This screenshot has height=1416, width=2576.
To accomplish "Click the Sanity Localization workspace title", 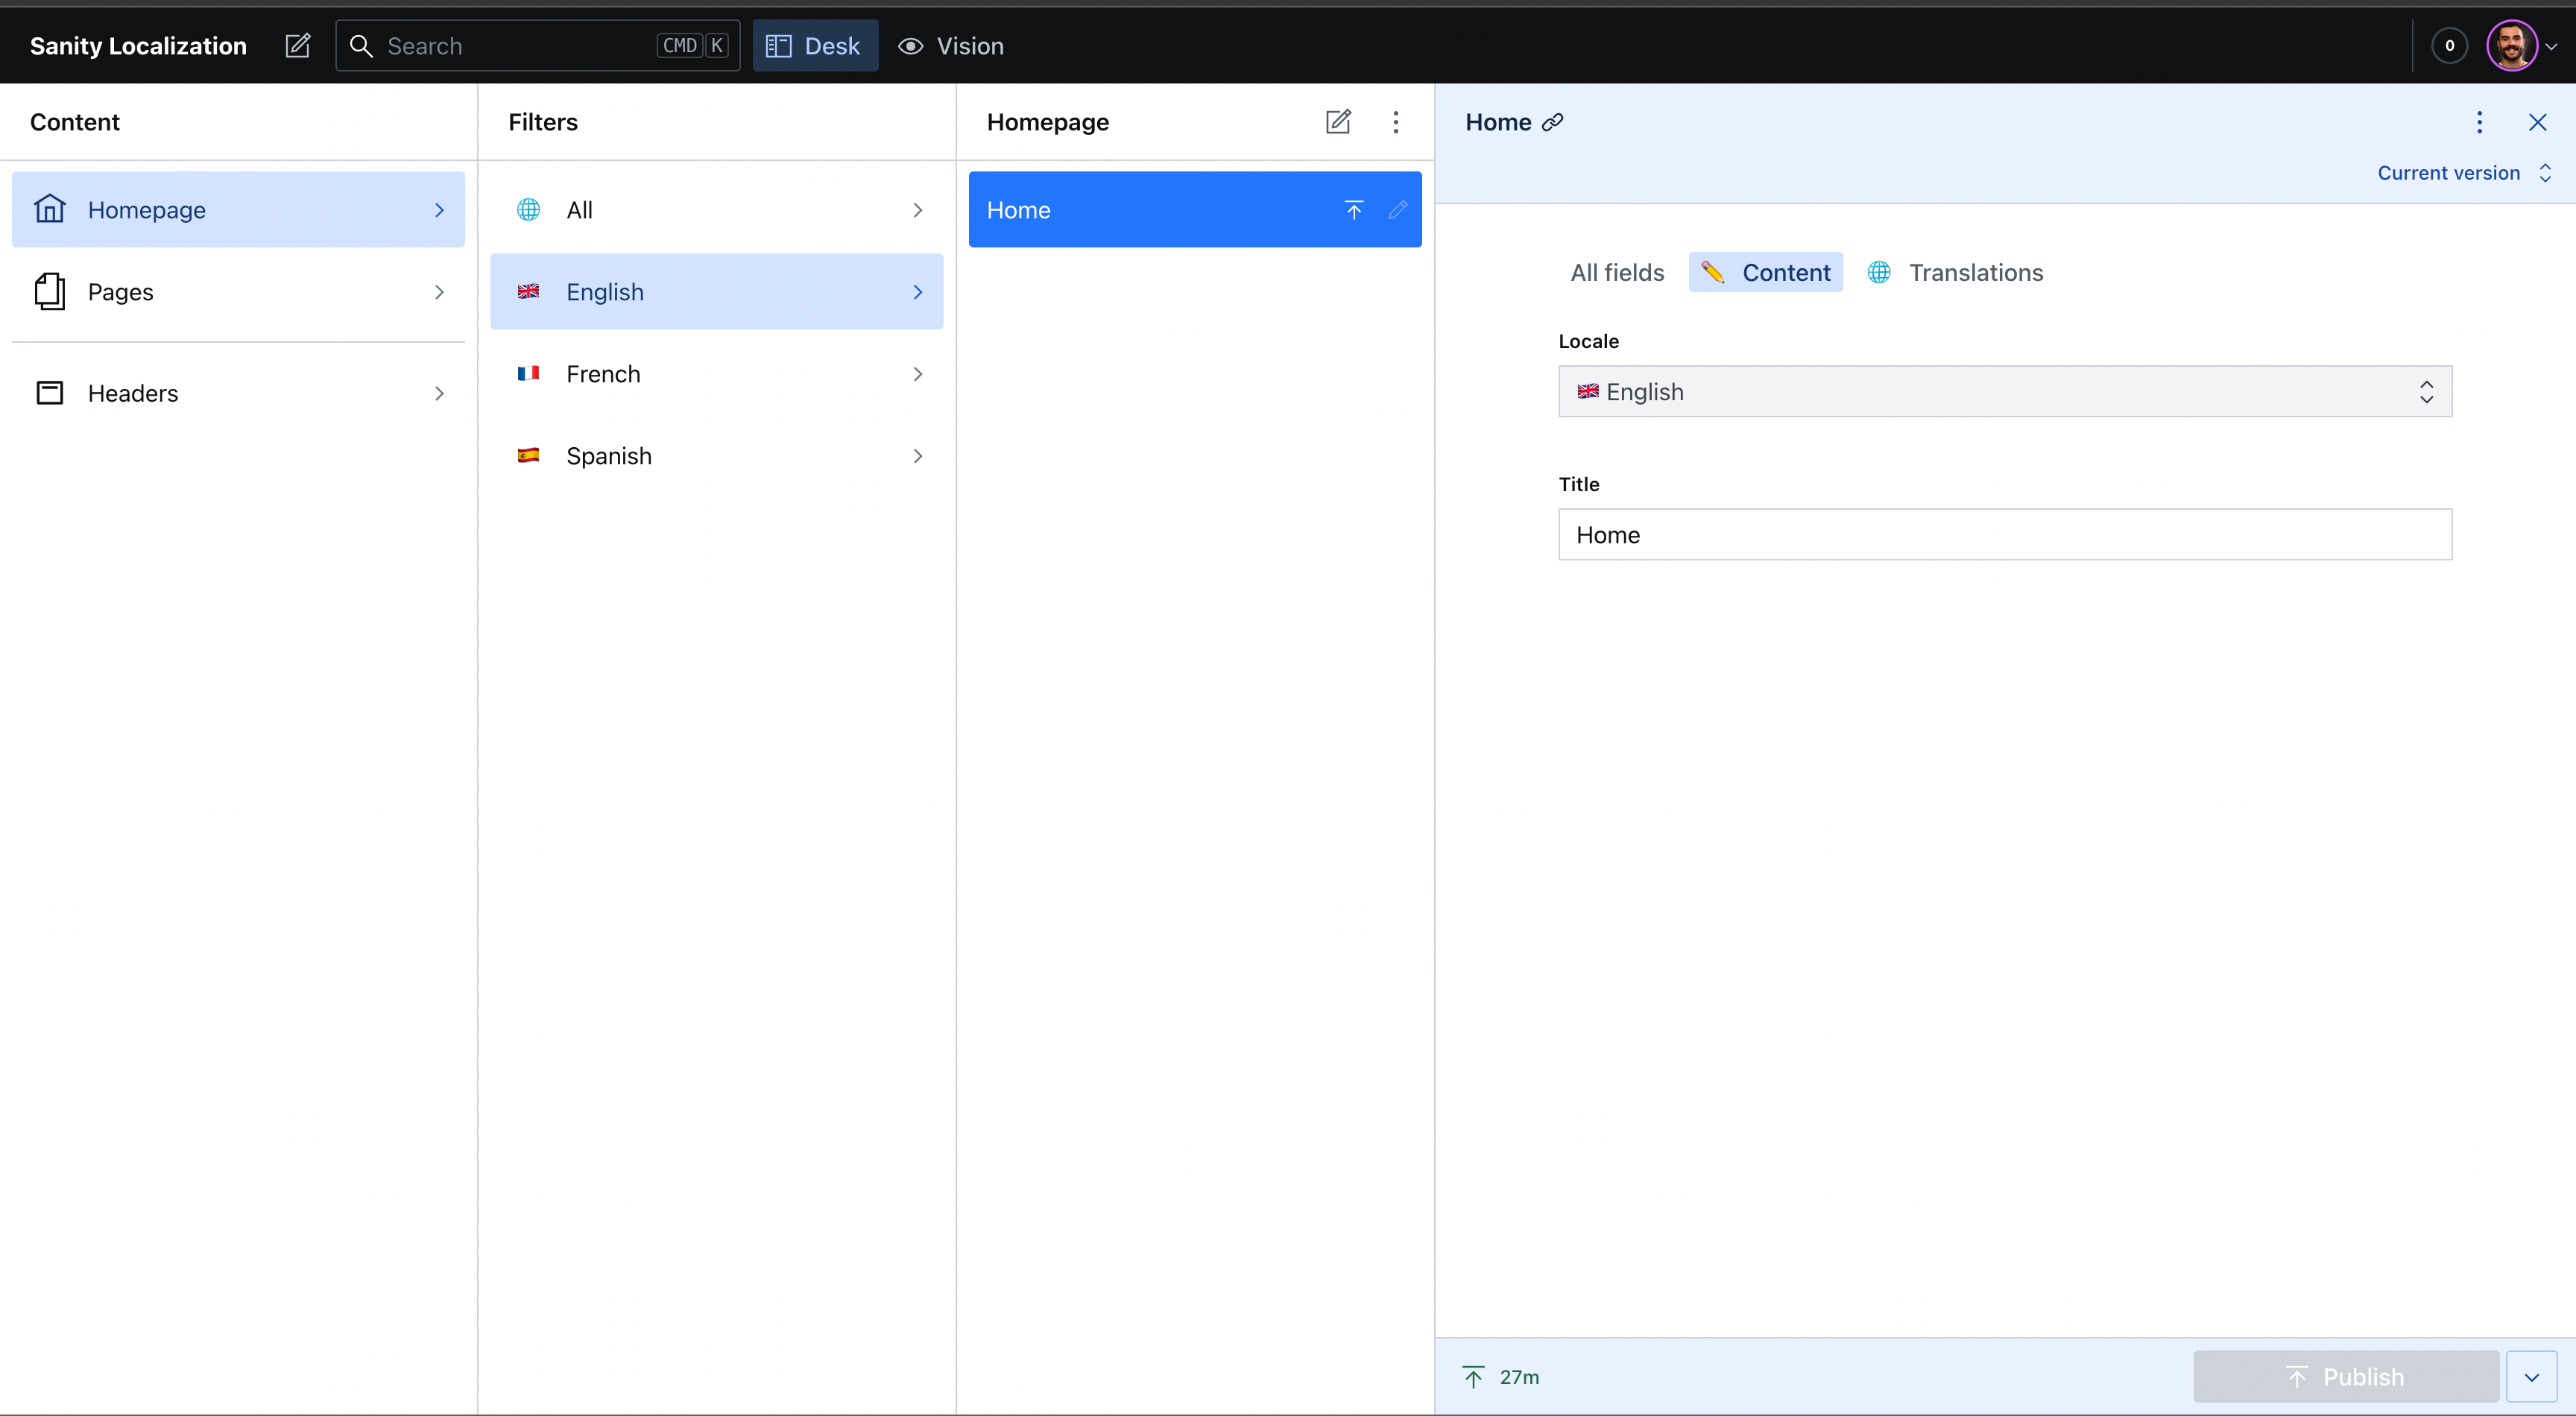I will pos(138,46).
